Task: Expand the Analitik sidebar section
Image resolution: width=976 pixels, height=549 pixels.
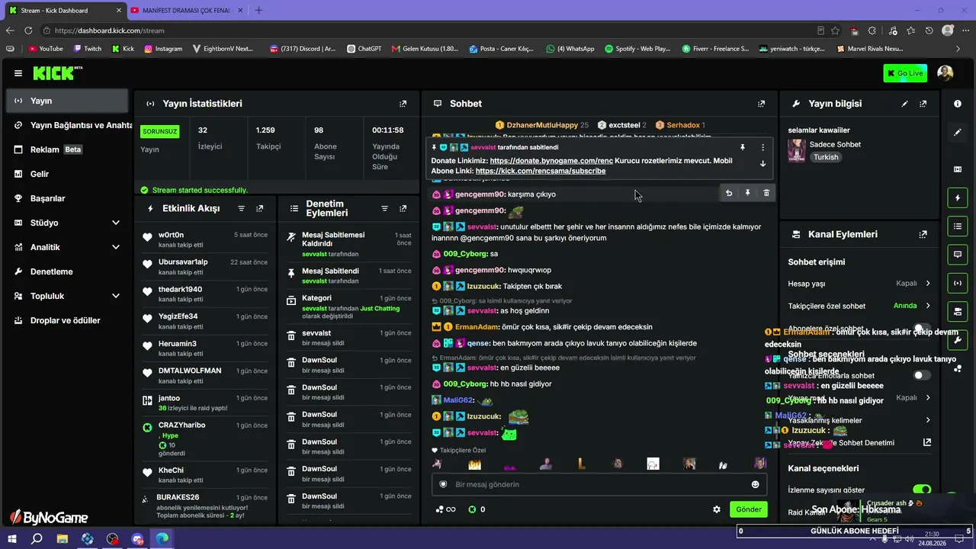Action: click(116, 247)
